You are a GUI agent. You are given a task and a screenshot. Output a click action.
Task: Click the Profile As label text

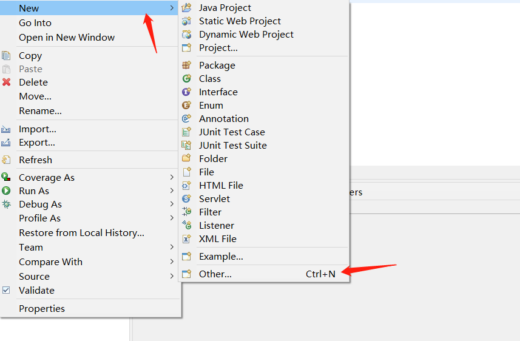click(x=40, y=218)
